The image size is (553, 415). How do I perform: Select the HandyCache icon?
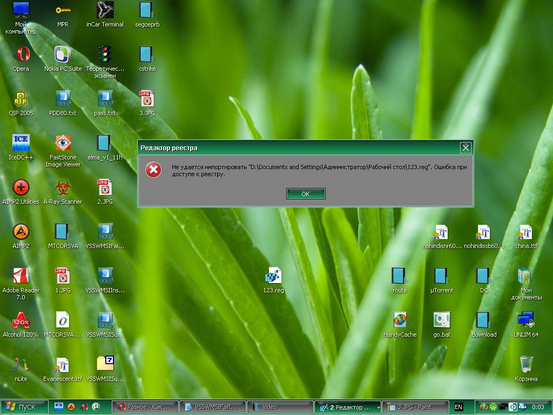click(x=400, y=324)
